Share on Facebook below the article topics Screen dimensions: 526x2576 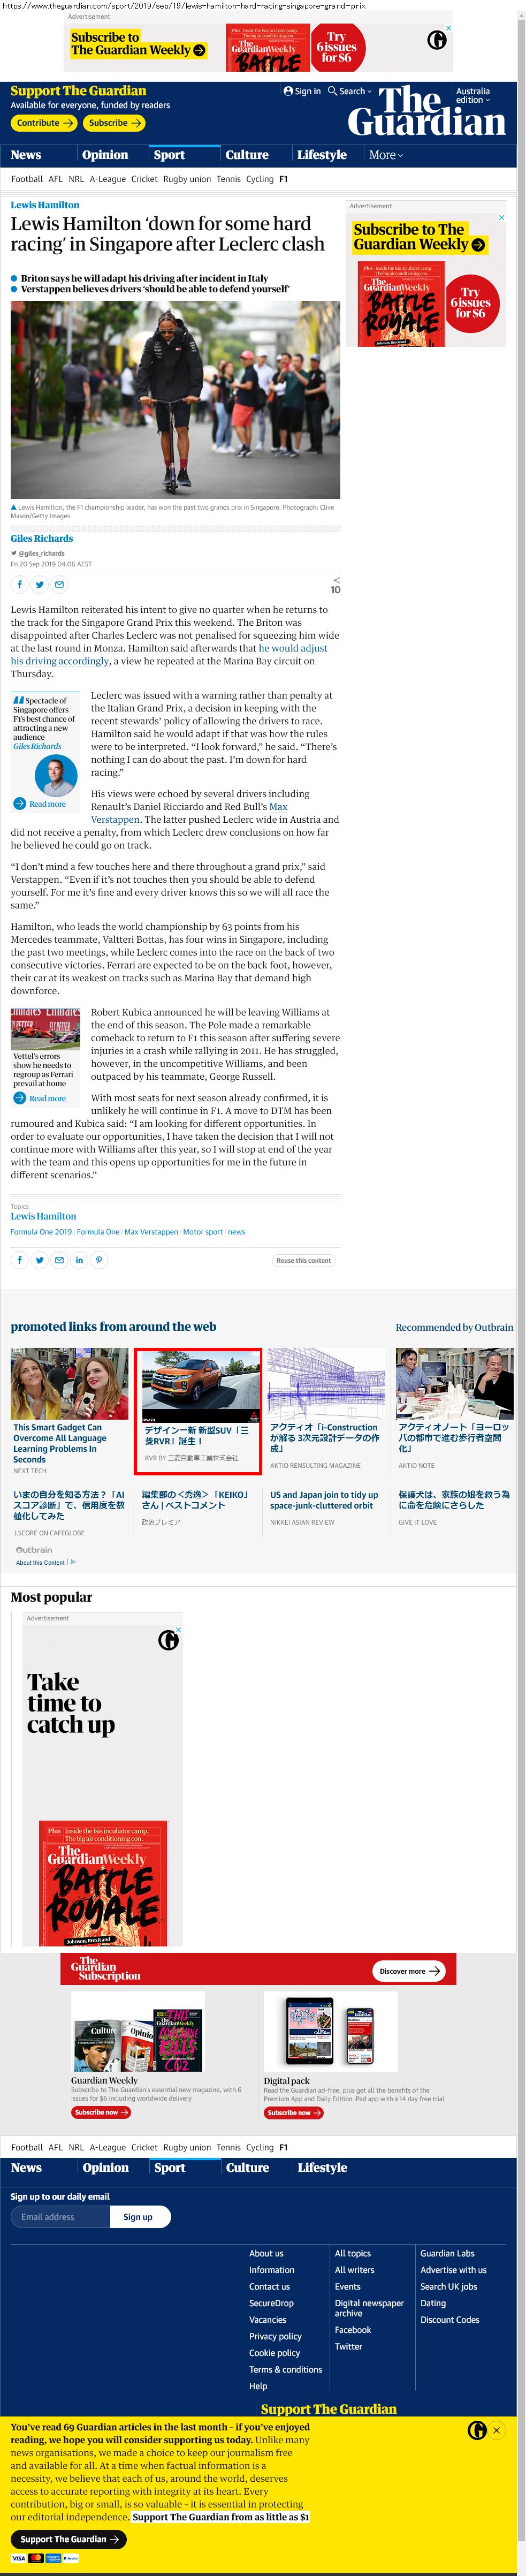pos(19,1260)
